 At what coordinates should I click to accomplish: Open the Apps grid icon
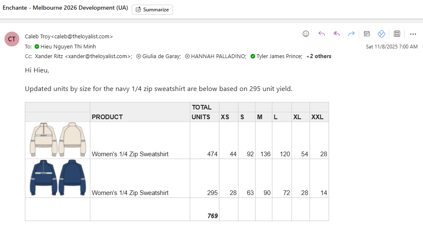(397, 34)
